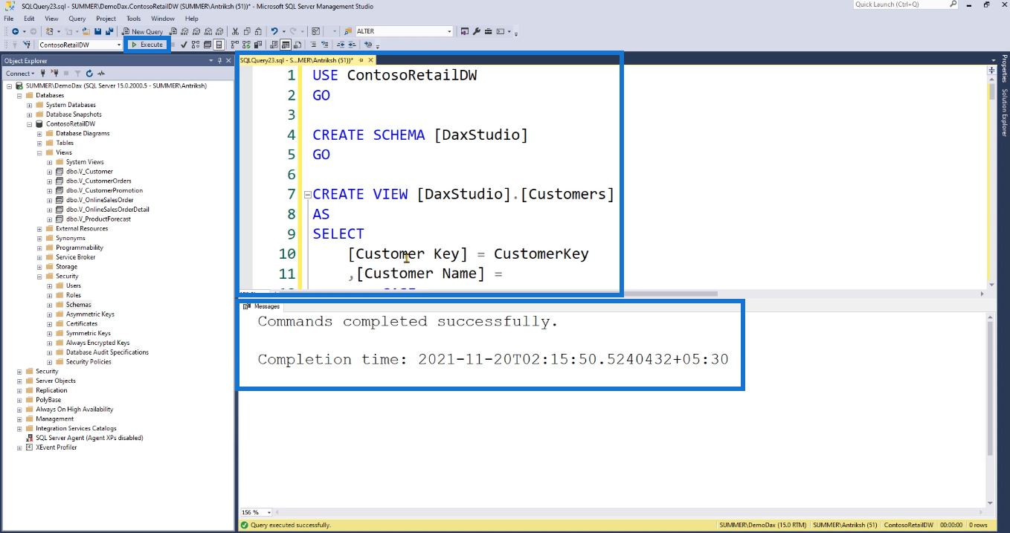Select SQL Server Agent node

tap(89, 438)
